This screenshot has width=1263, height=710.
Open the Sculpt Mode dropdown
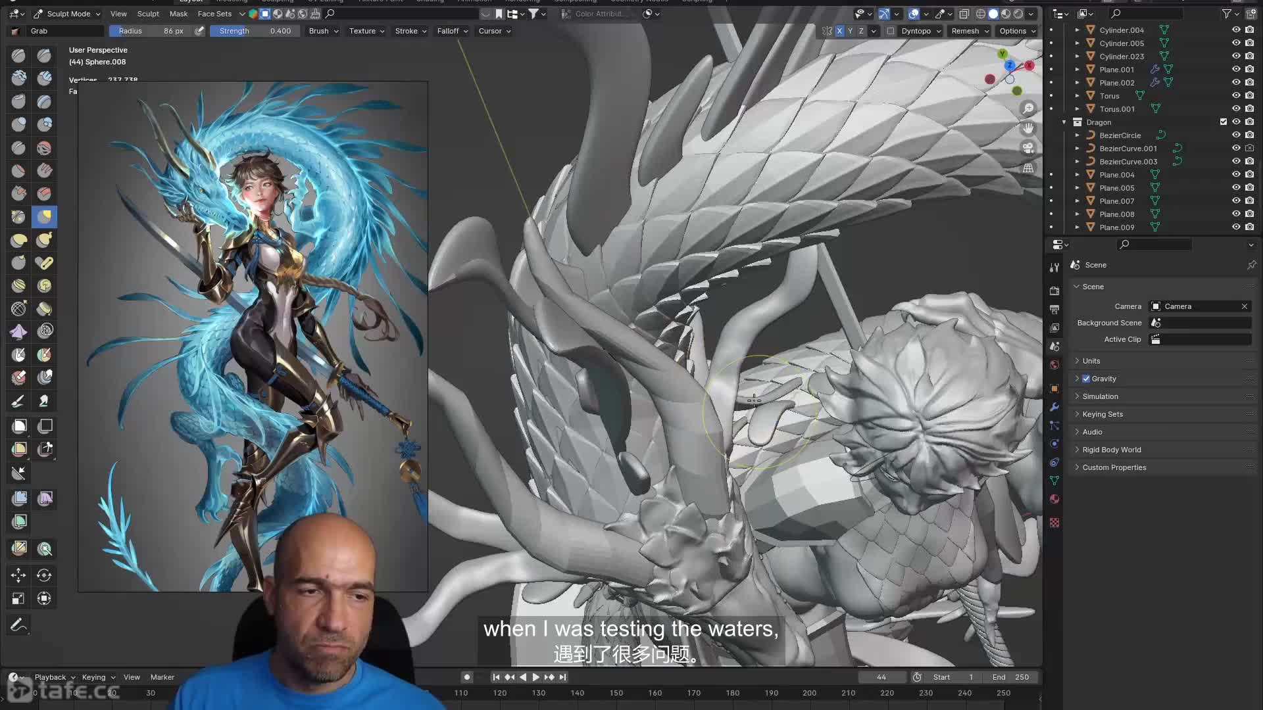(66, 13)
